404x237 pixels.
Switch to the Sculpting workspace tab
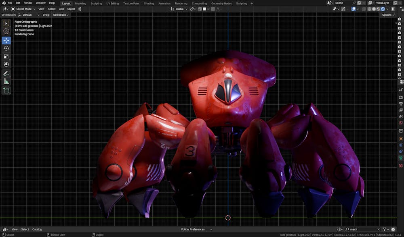pyautogui.click(x=96, y=3)
